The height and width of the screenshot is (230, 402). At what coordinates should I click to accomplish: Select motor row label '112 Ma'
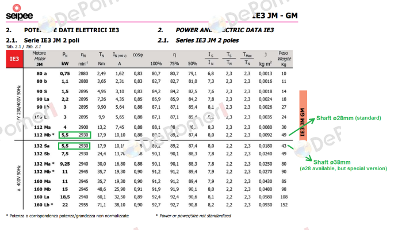(43, 127)
